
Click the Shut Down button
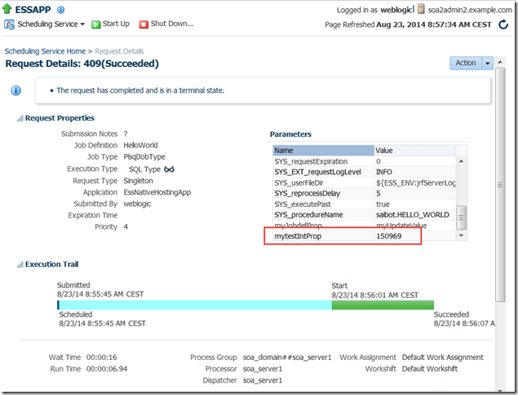click(x=166, y=24)
